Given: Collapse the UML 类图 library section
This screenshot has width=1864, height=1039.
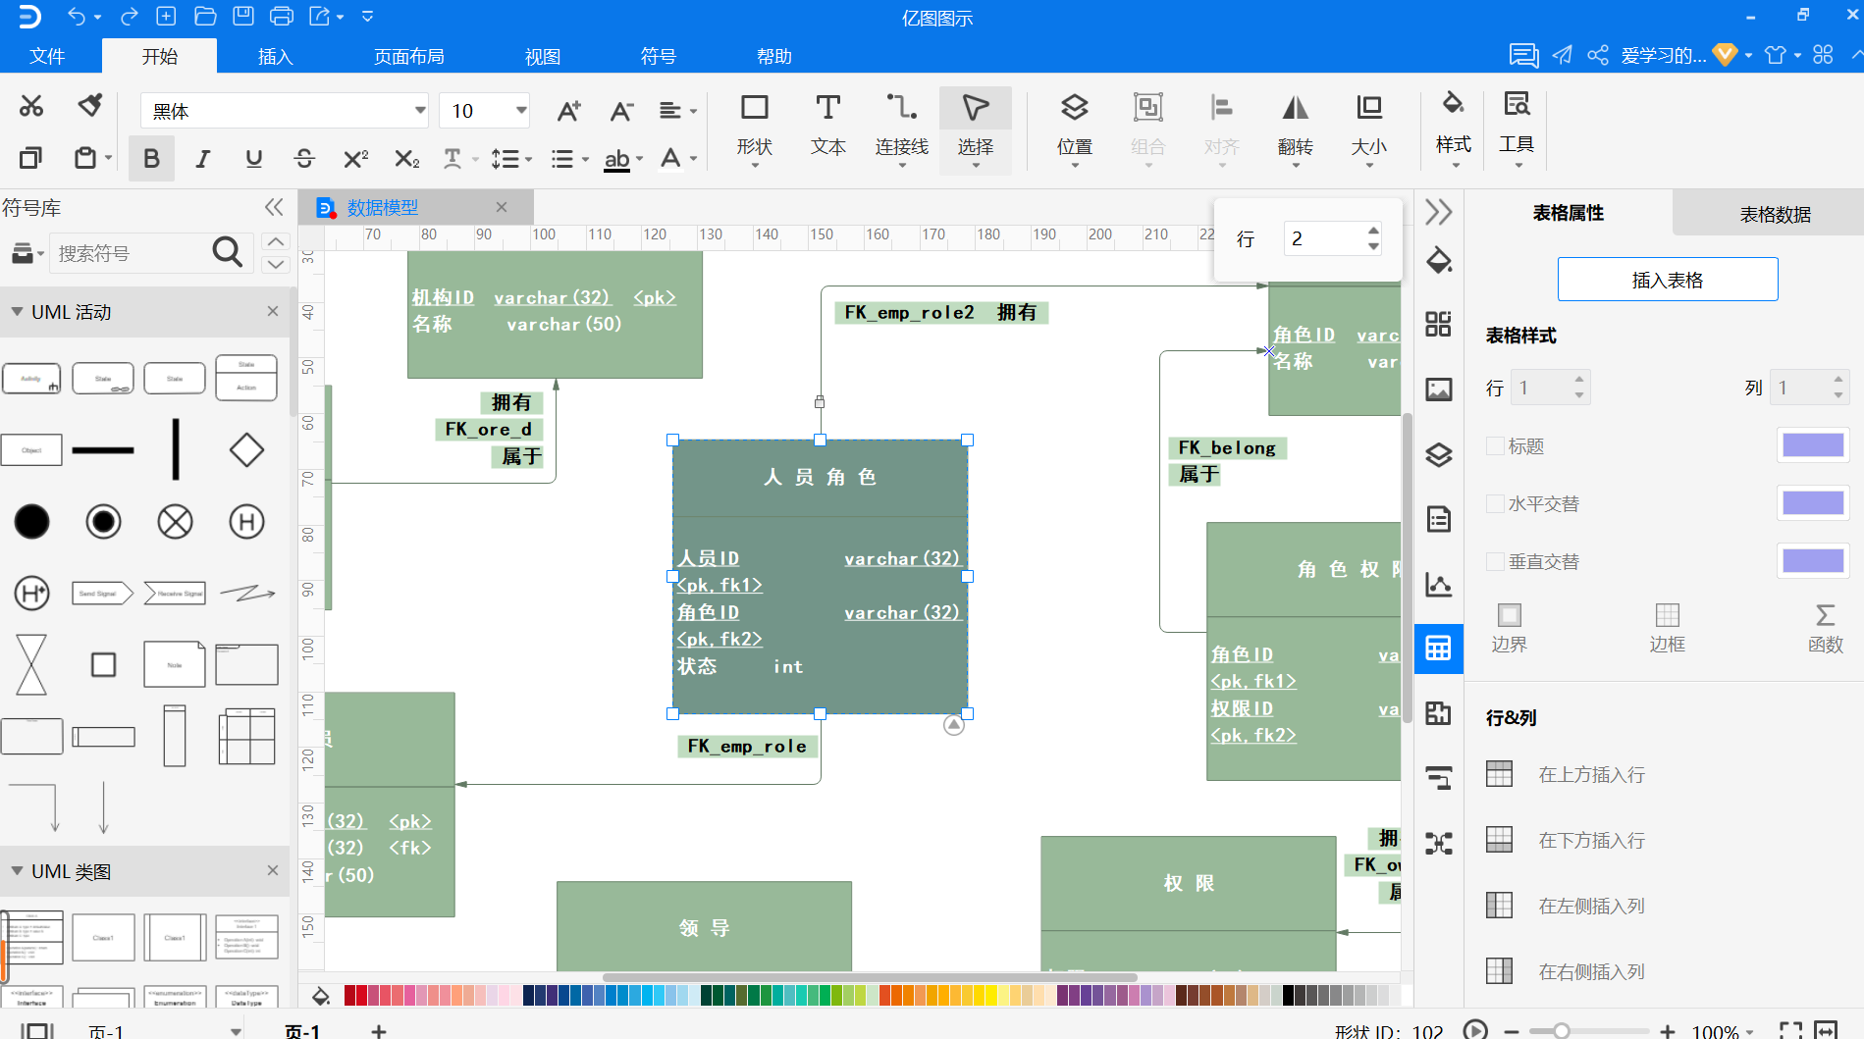Looking at the screenshot, I should coord(17,870).
